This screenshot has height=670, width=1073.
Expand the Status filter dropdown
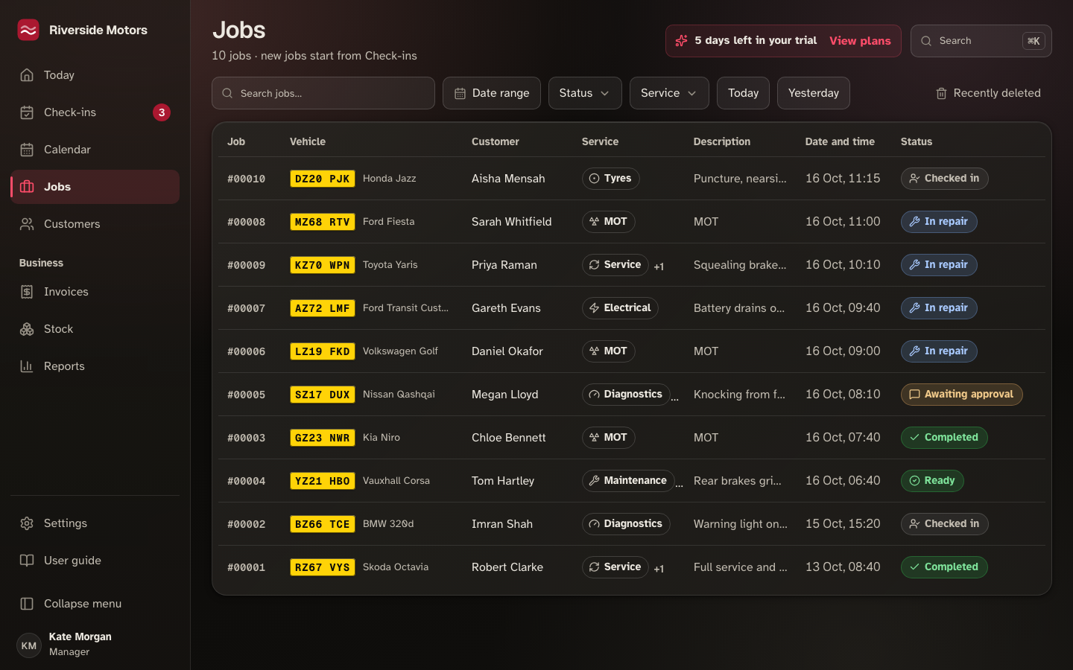[x=585, y=93]
